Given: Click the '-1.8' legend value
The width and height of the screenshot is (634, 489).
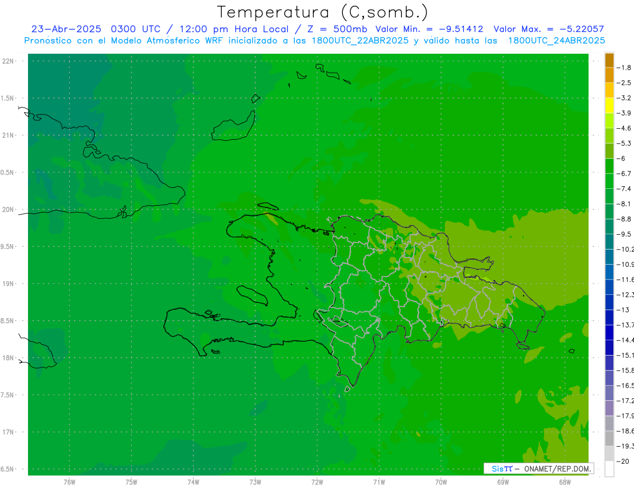Looking at the screenshot, I should pyautogui.click(x=624, y=68).
